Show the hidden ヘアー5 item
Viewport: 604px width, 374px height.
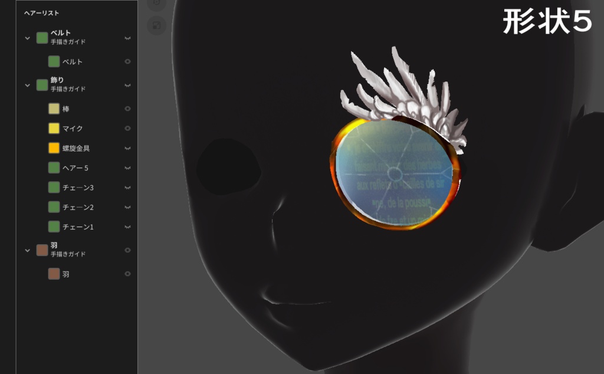coord(127,168)
